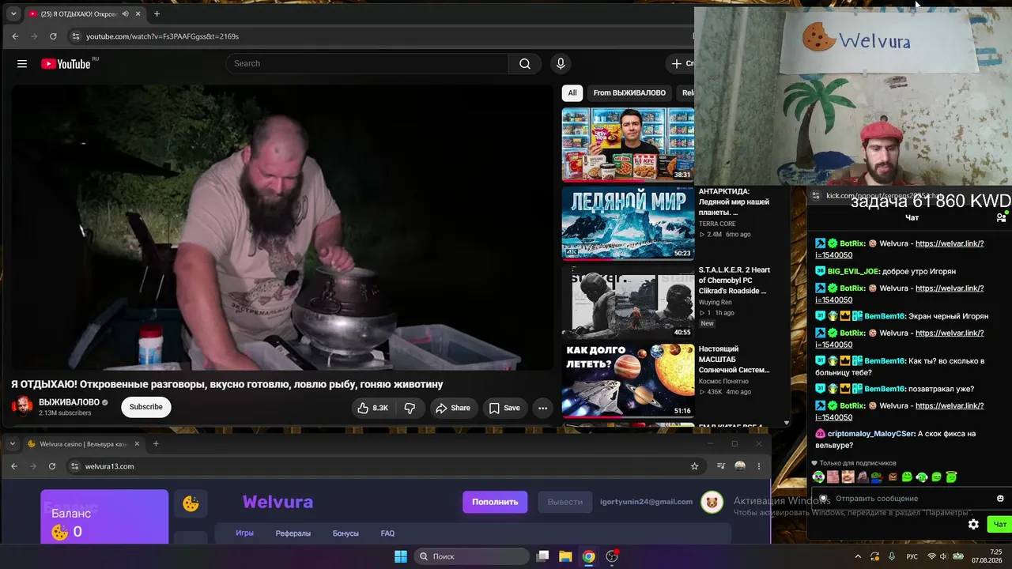The height and width of the screenshot is (569, 1012).
Task: Show hidden system tray icons
Action: click(858, 556)
